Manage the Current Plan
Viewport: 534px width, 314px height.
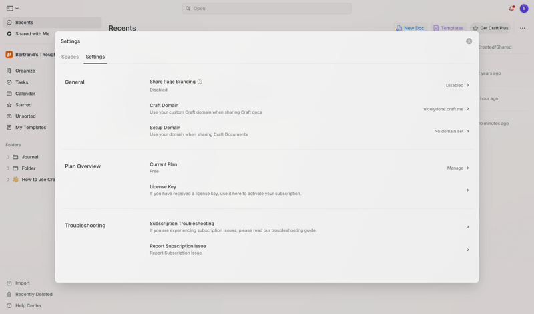(x=457, y=168)
